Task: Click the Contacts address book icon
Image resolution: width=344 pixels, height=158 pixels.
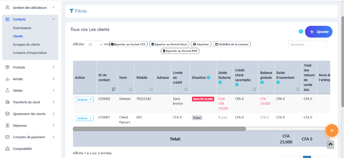Action: (7, 19)
